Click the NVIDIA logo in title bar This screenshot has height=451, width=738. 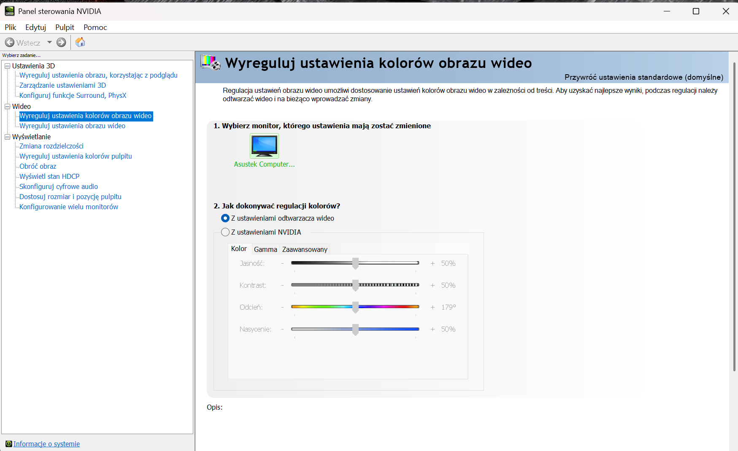point(9,11)
